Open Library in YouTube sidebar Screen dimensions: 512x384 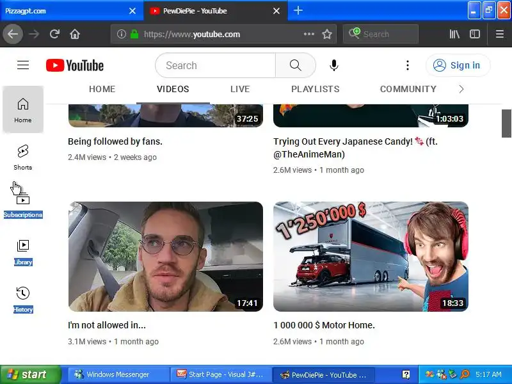[23, 252]
